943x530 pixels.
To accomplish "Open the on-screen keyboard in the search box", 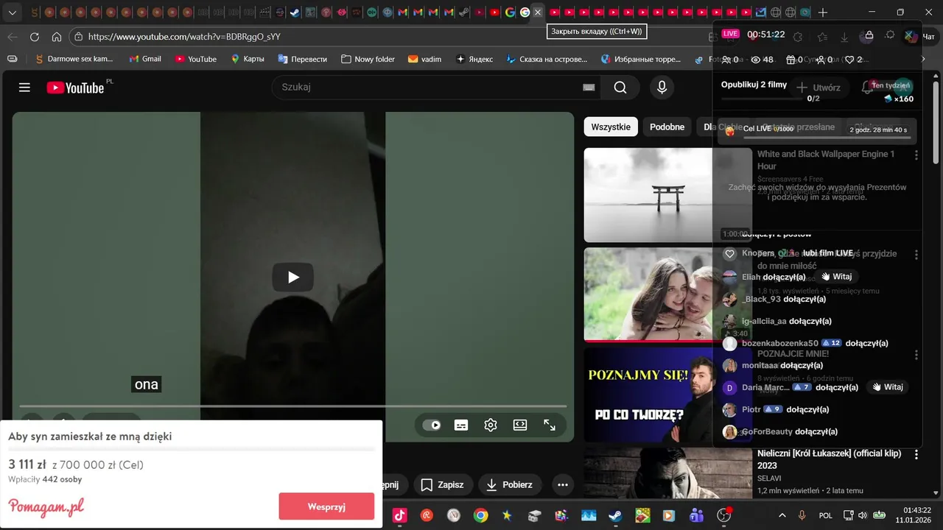I will (x=589, y=88).
